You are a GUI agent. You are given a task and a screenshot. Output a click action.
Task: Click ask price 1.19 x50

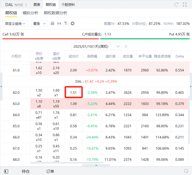pos(56,104)
